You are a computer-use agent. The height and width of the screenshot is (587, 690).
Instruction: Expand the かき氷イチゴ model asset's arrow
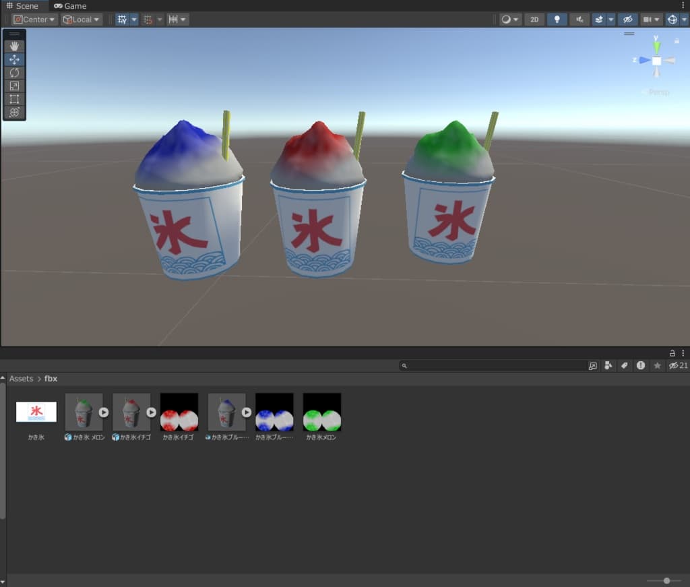point(152,412)
